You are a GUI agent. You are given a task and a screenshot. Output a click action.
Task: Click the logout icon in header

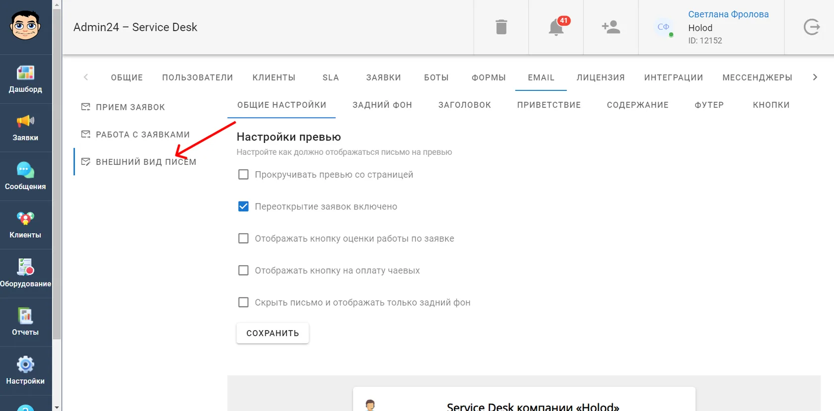(812, 27)
